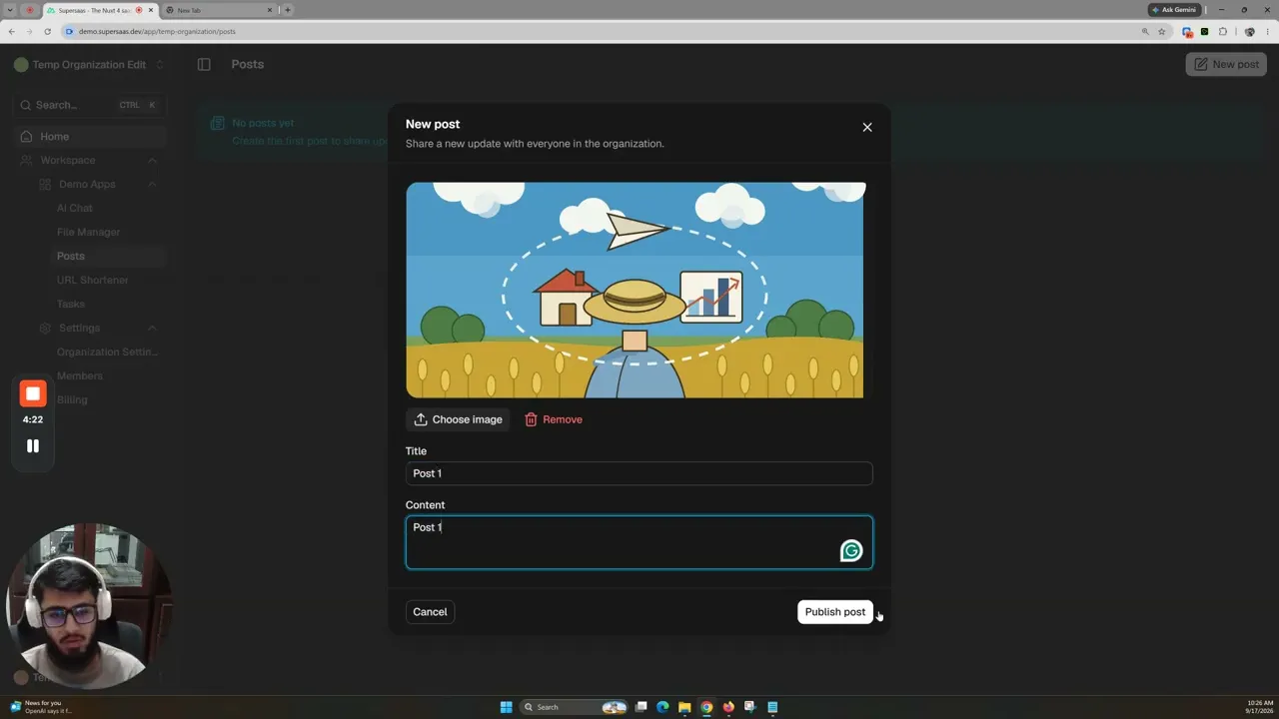Open the tab search dropdown in Chrome

[9, 10]
